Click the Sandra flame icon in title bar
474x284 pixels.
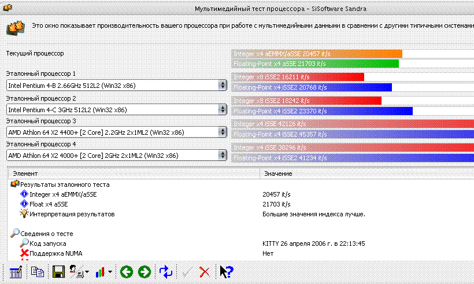click(x=8, y=8)
